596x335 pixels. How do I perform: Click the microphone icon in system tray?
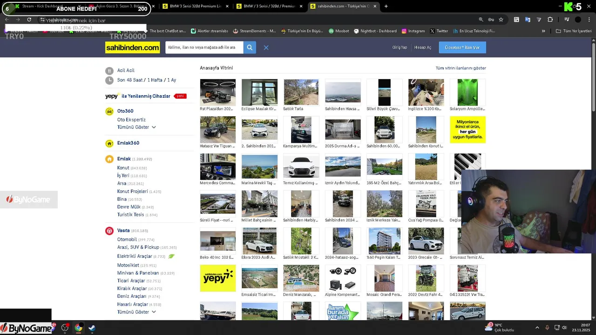[x=548, y=328]
